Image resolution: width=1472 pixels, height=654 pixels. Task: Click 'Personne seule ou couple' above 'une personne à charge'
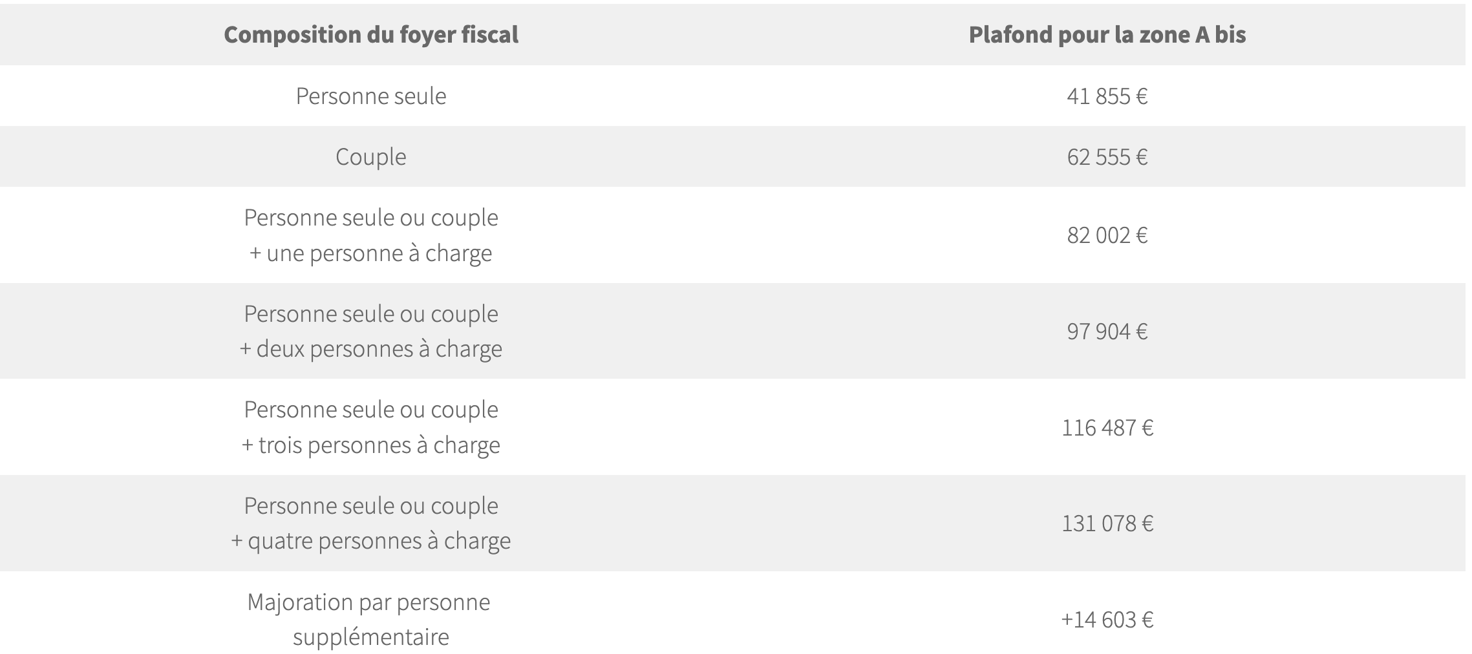tap(371, 217)
